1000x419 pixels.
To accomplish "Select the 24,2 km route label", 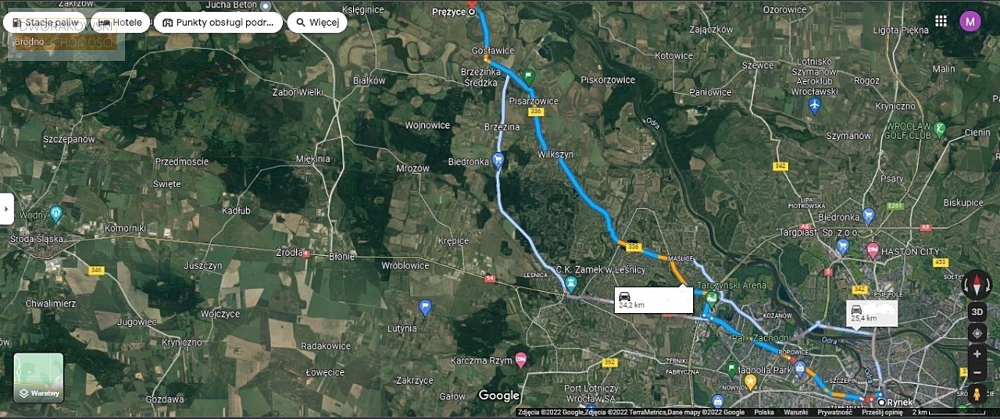I will 654,299.
